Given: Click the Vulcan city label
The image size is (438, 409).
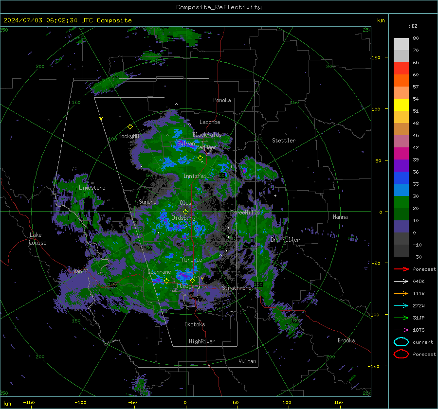Looking at the screenshot, I should point(247,361).
